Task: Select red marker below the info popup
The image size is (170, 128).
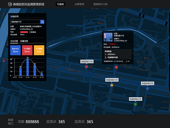Action: click(x=116, y=67)
